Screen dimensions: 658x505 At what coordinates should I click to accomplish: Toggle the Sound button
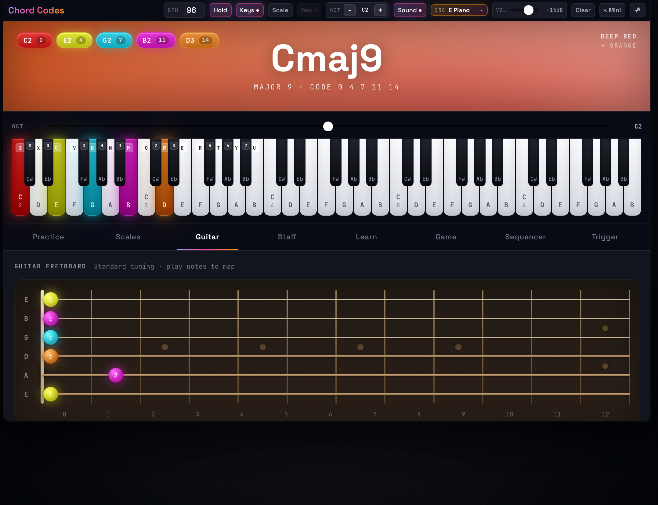pyautogui.click(x=410, y=10)
